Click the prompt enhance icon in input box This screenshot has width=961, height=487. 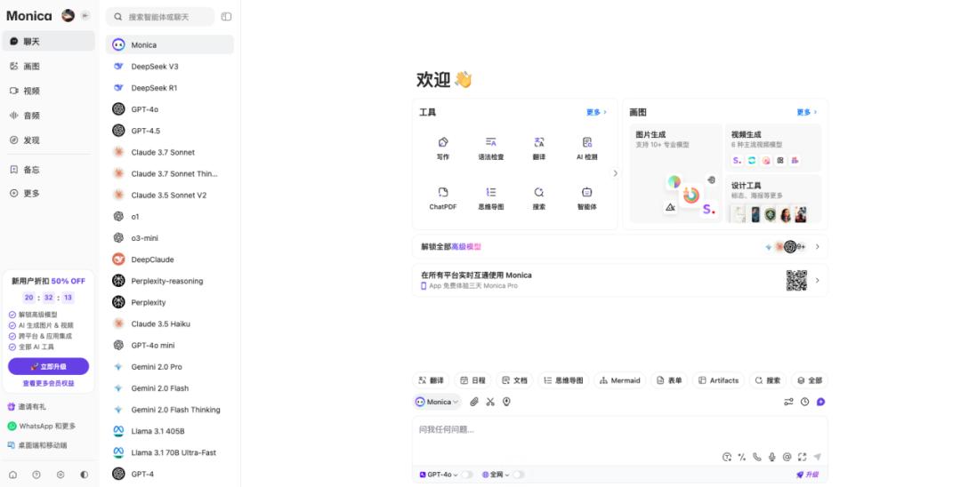727,457
